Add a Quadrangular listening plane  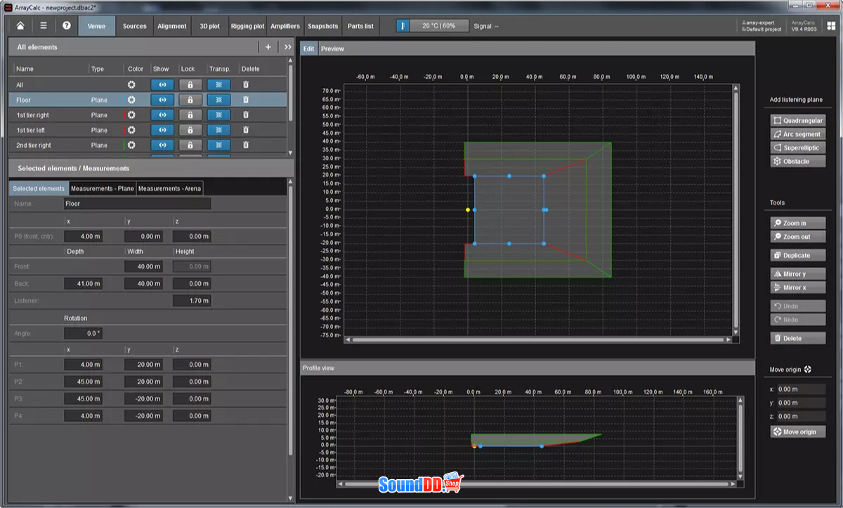798,121
